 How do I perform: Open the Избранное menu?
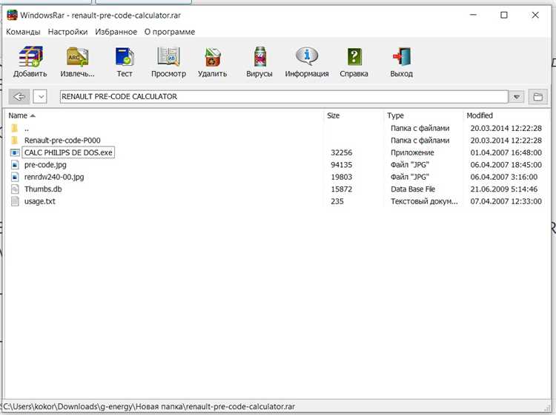(116, 32)
